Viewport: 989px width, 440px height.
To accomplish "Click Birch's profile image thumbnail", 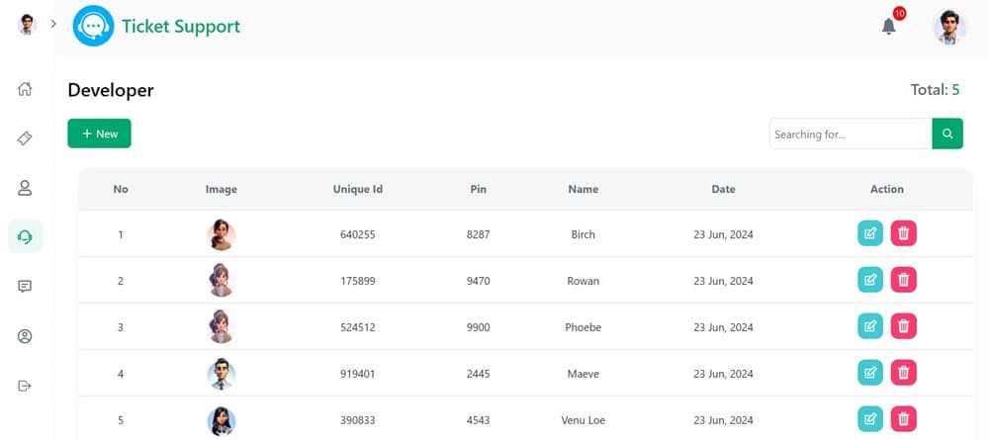I will click(x=222, y=234).
